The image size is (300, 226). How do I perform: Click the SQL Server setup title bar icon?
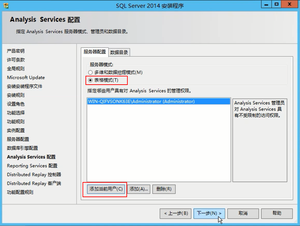click(x=6, y=6)
